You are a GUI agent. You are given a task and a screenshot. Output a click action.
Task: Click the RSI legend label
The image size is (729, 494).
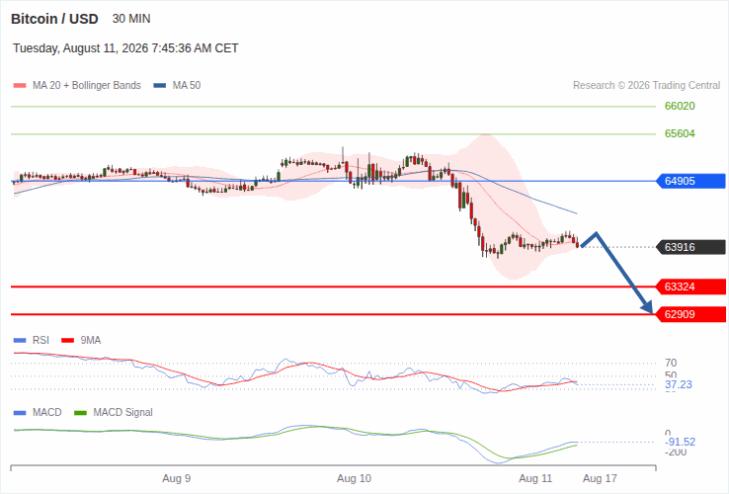coord(40,341)
